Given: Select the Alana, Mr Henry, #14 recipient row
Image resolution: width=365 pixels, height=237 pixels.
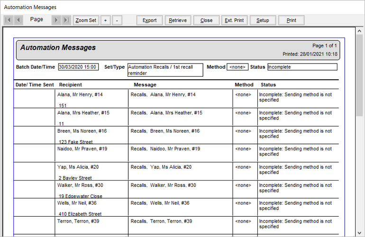Looking at the screenshot, I should point(80,95).
